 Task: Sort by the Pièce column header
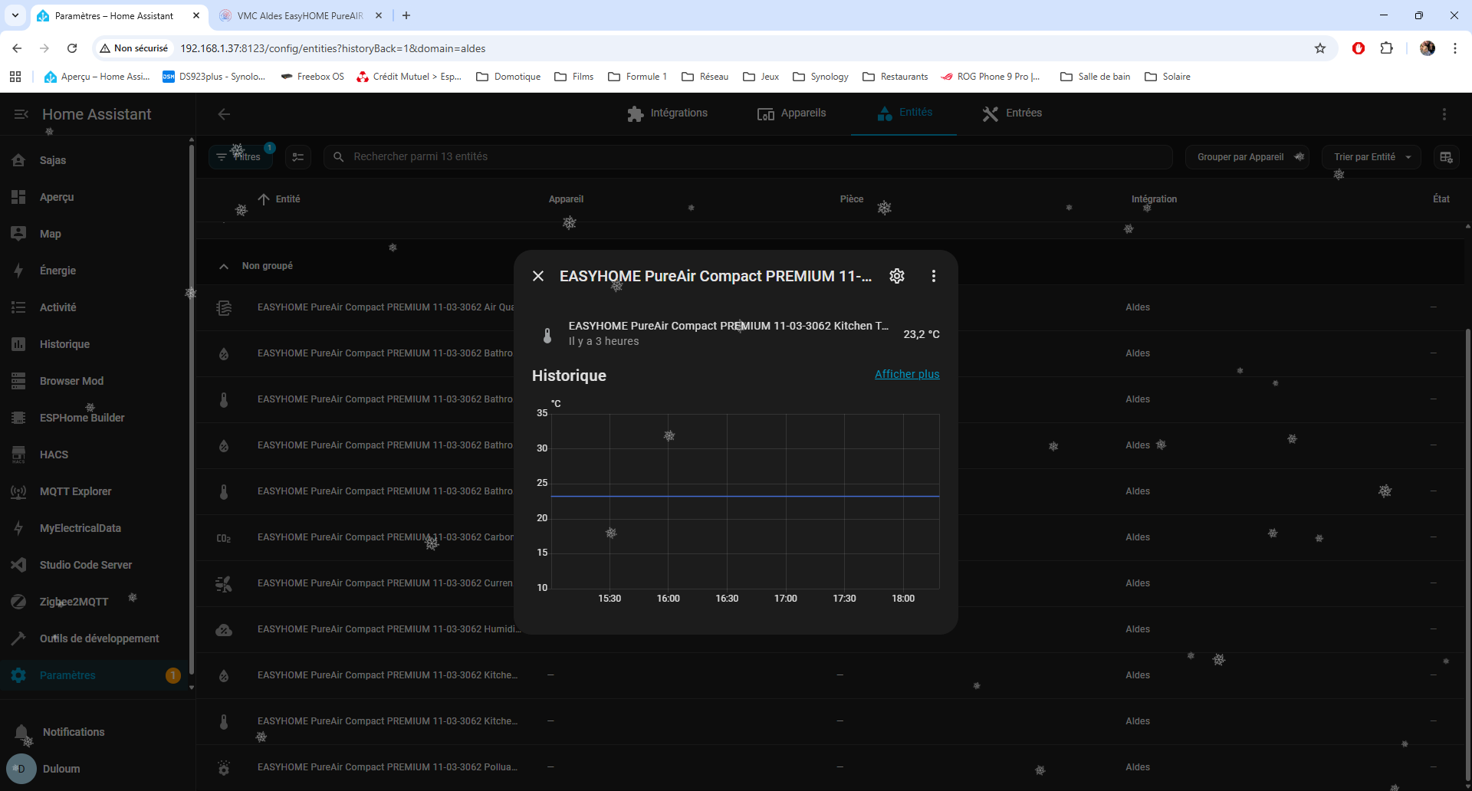pos(852,199)
